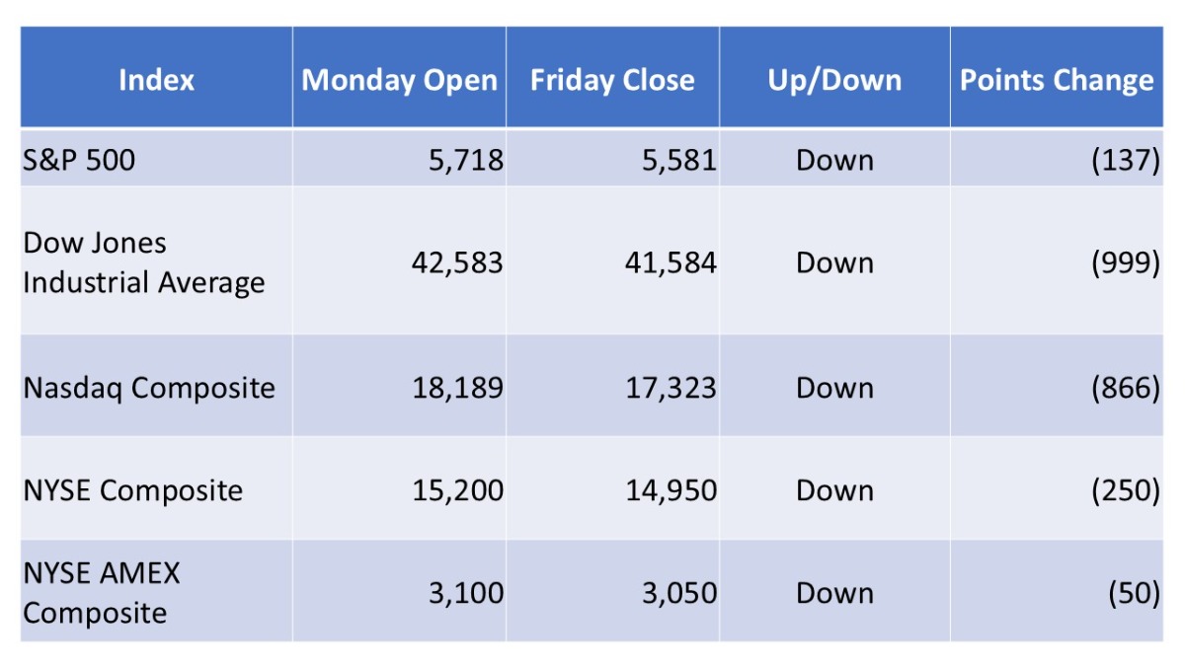
Task: Select the Monday Open header cell
Action: click(x=399, y=80)
